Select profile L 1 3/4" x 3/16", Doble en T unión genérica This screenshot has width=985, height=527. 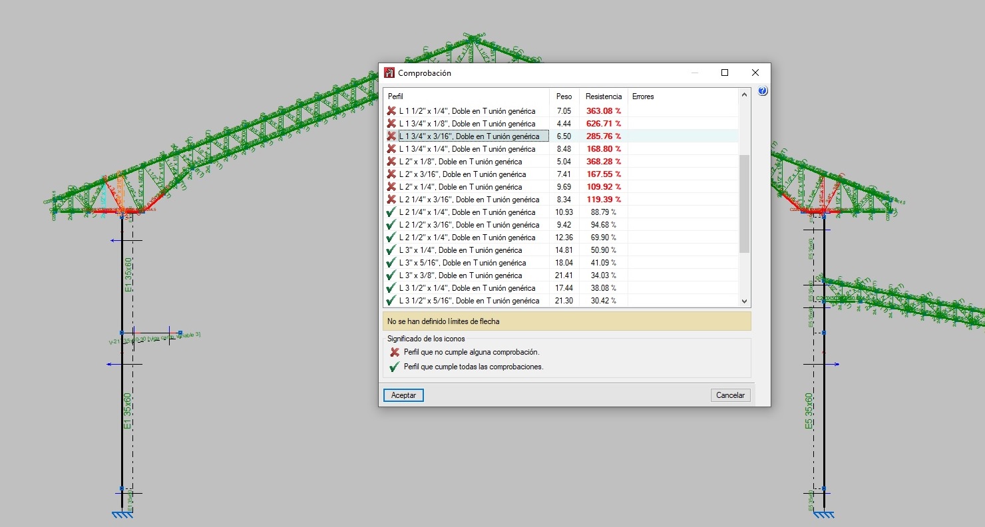(x=469, y=136)
